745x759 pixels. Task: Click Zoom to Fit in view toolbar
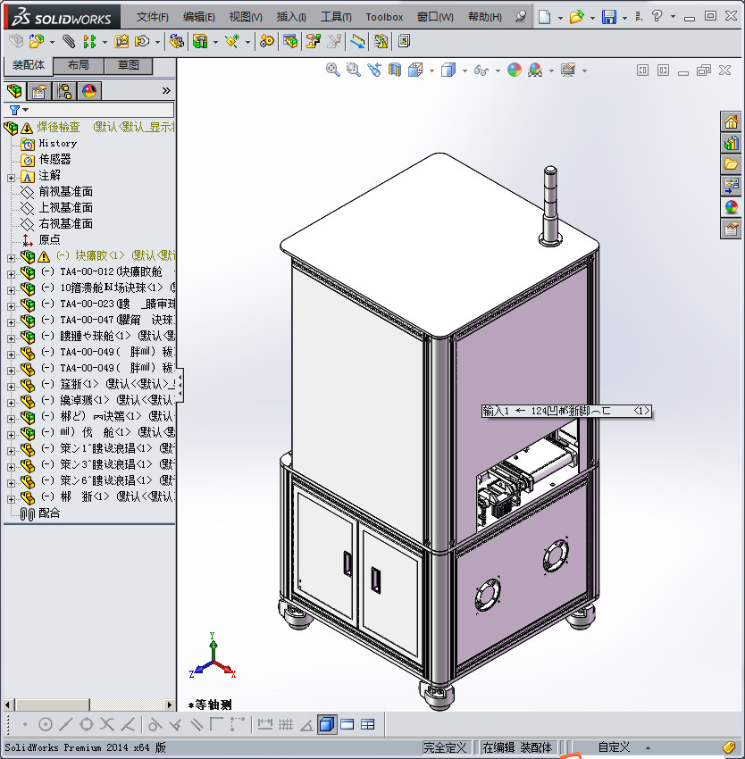click(333, 71)
